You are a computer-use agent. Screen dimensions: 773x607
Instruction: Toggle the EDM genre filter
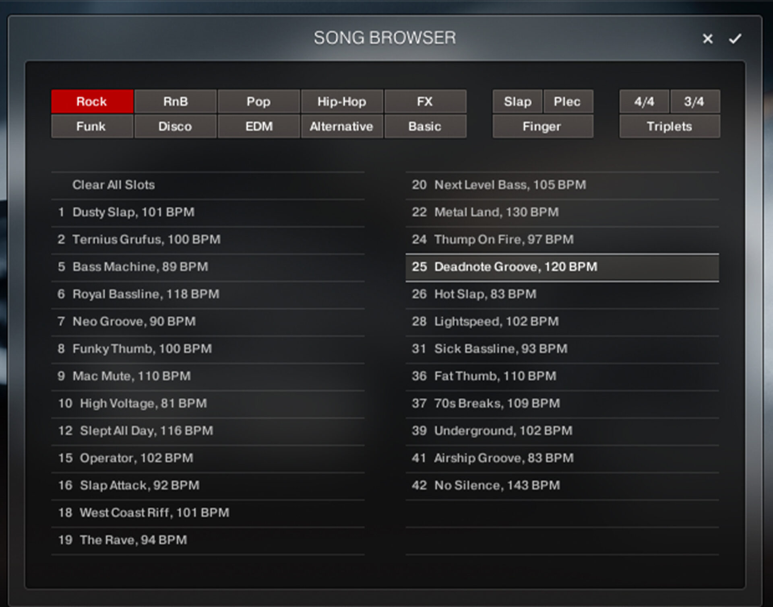pos(259,126)
